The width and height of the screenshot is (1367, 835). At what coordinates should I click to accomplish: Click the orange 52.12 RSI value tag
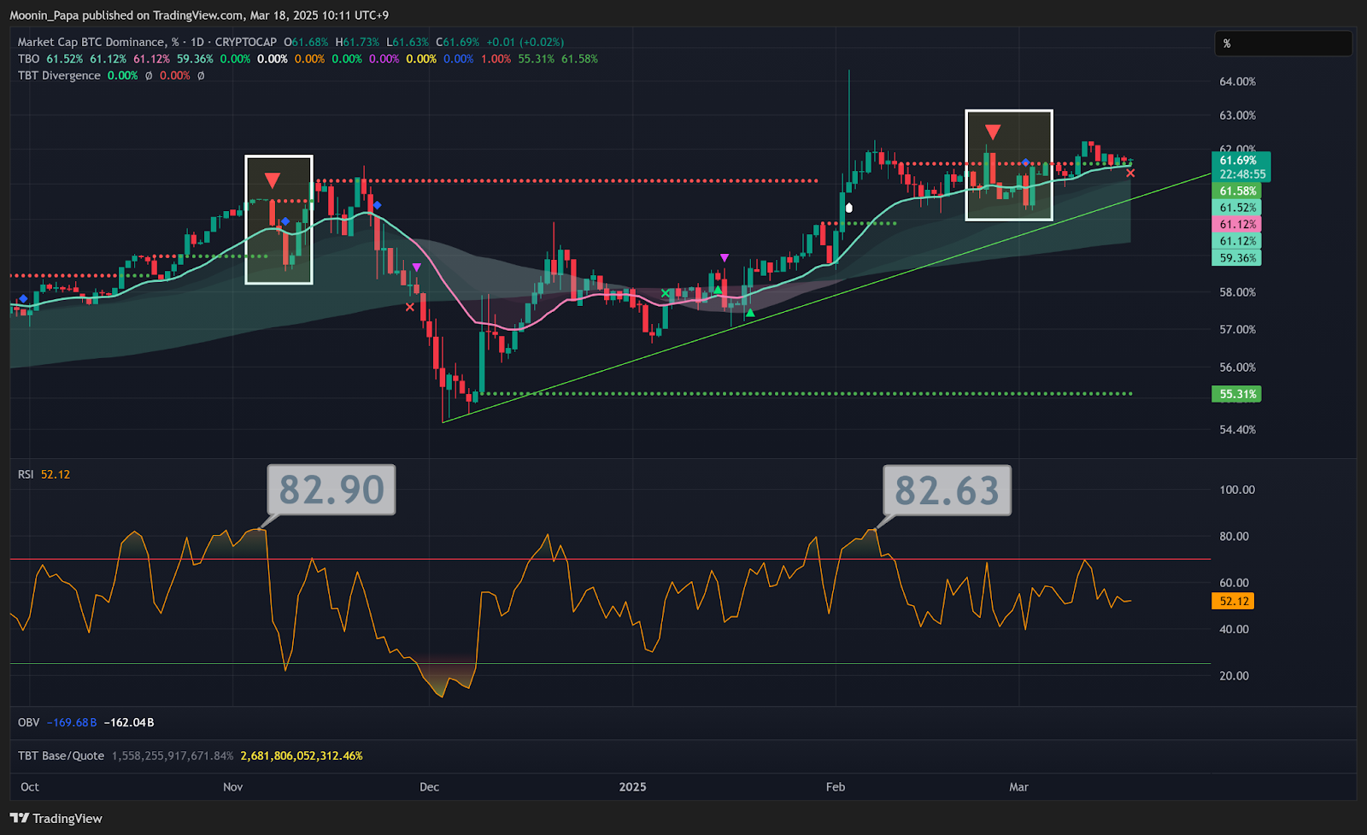coord(1234,602)
